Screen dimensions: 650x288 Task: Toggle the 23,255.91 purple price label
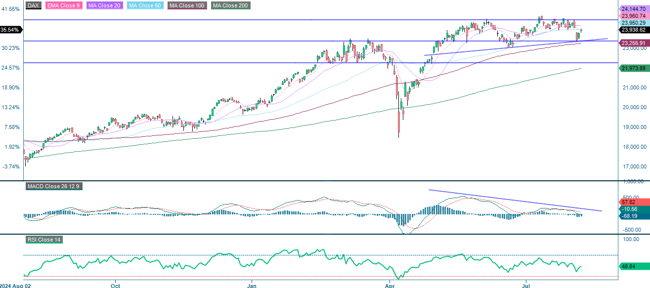[x=632, y=43]
